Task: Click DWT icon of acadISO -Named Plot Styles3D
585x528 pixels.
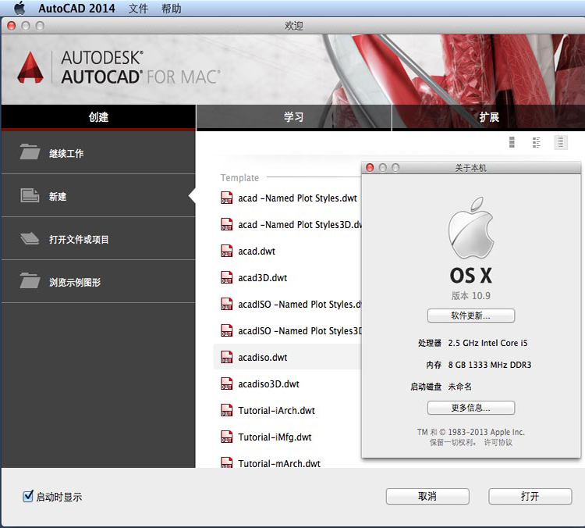Action: click(x=226, y=330)
